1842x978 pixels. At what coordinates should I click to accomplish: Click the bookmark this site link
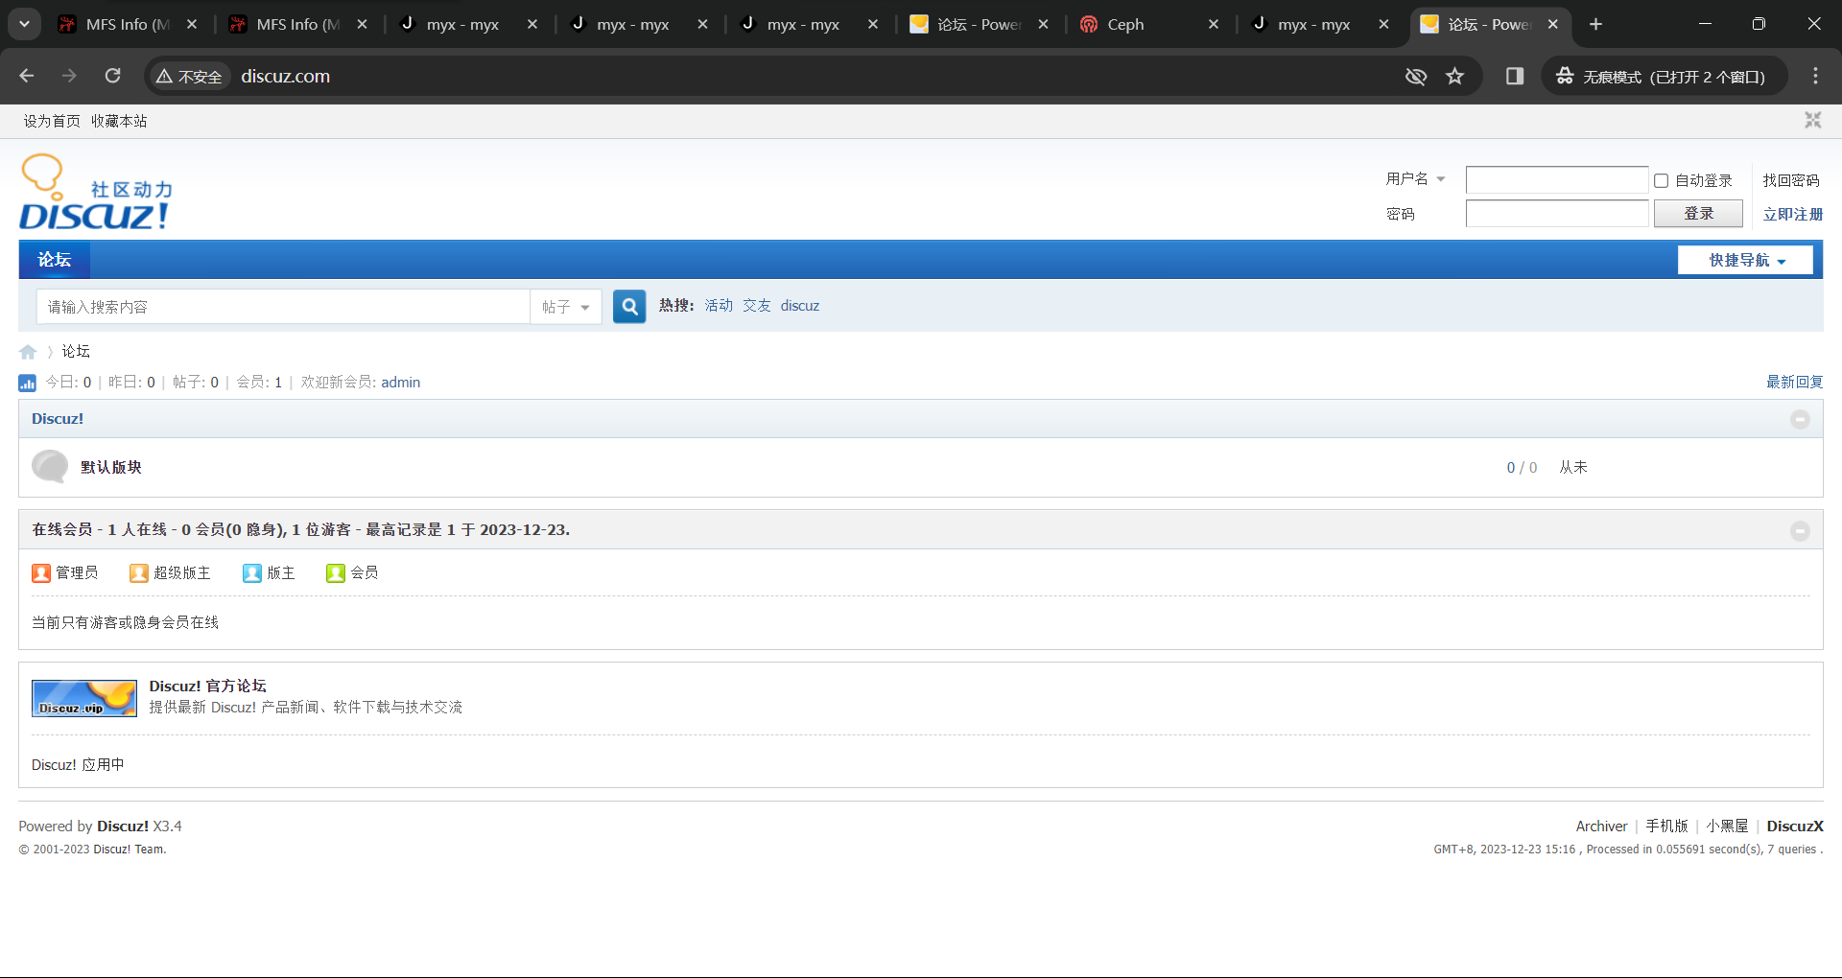tap(119, 121)
